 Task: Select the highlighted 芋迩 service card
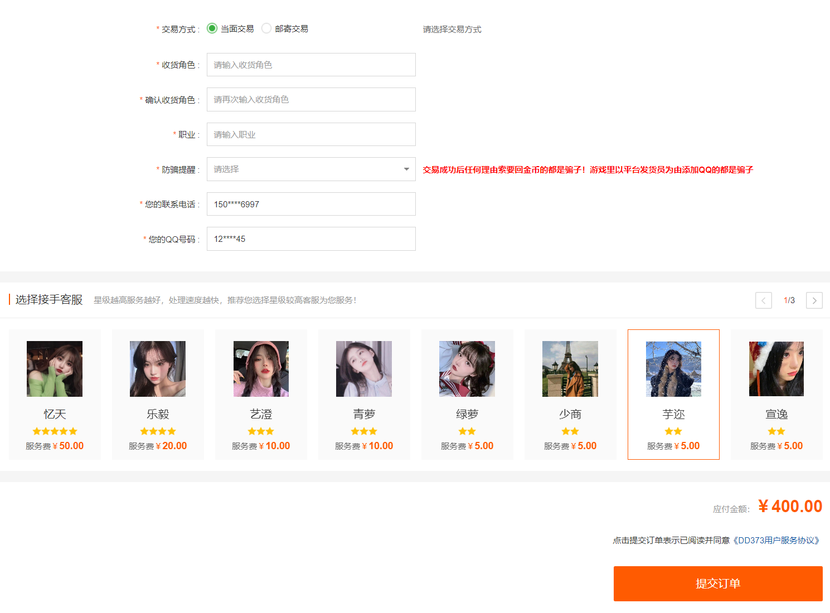[673, 395]
